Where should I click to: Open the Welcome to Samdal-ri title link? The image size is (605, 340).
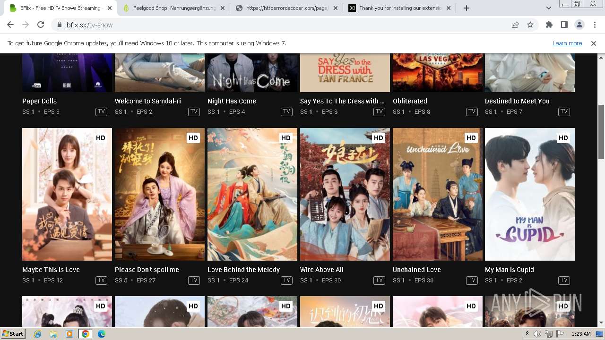148,101
